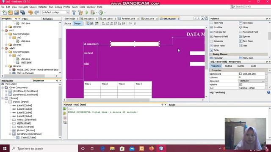This screenshot has width=271, height=152.
Task: Select the Connection Mode designer icon
Action: coord(92,24)
